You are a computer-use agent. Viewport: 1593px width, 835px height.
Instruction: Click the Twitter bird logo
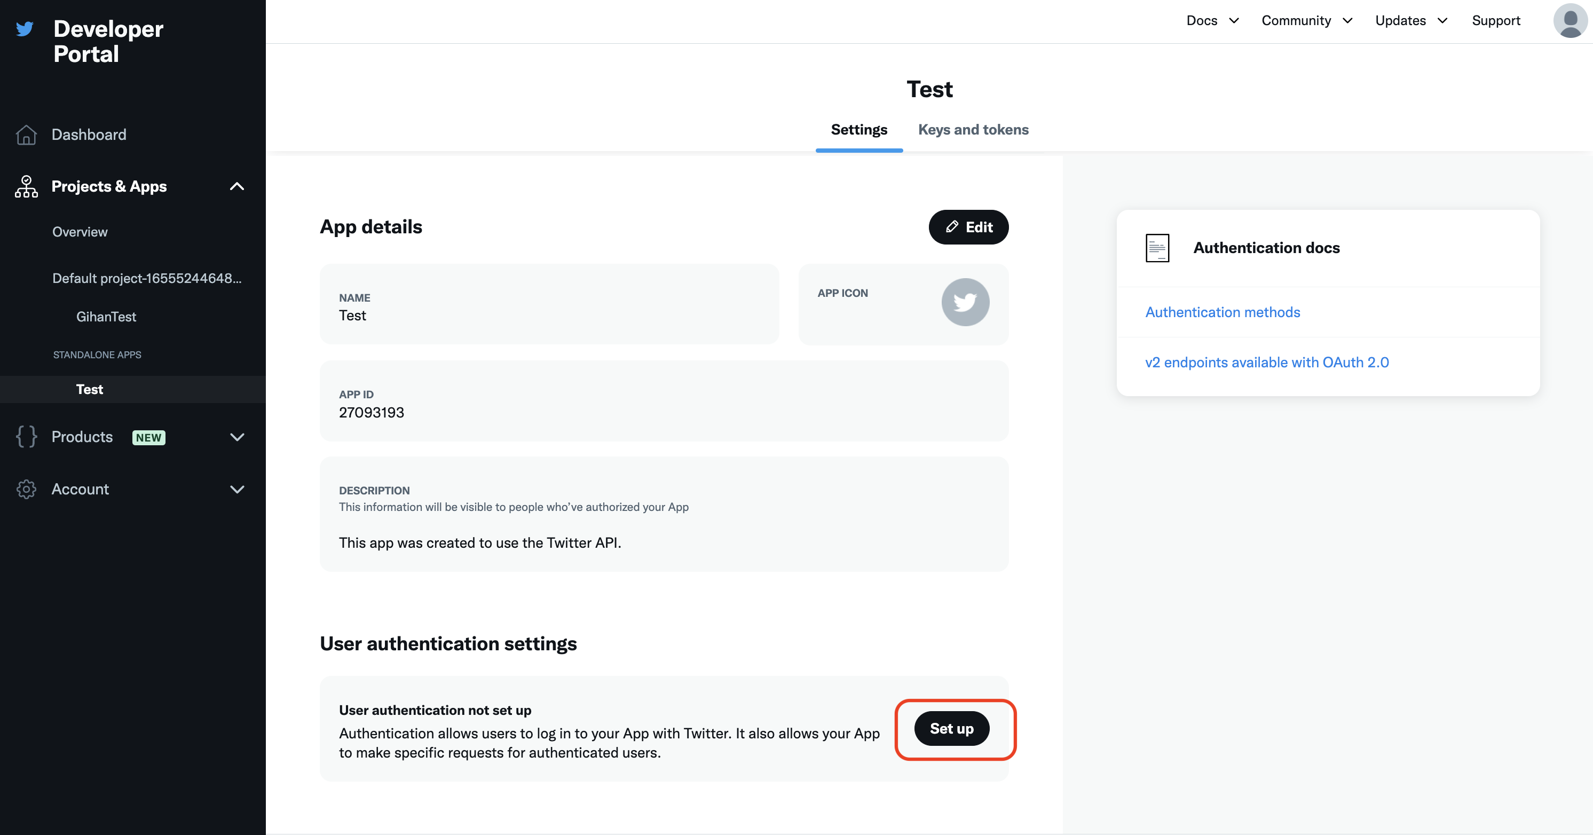pos(25,28)
